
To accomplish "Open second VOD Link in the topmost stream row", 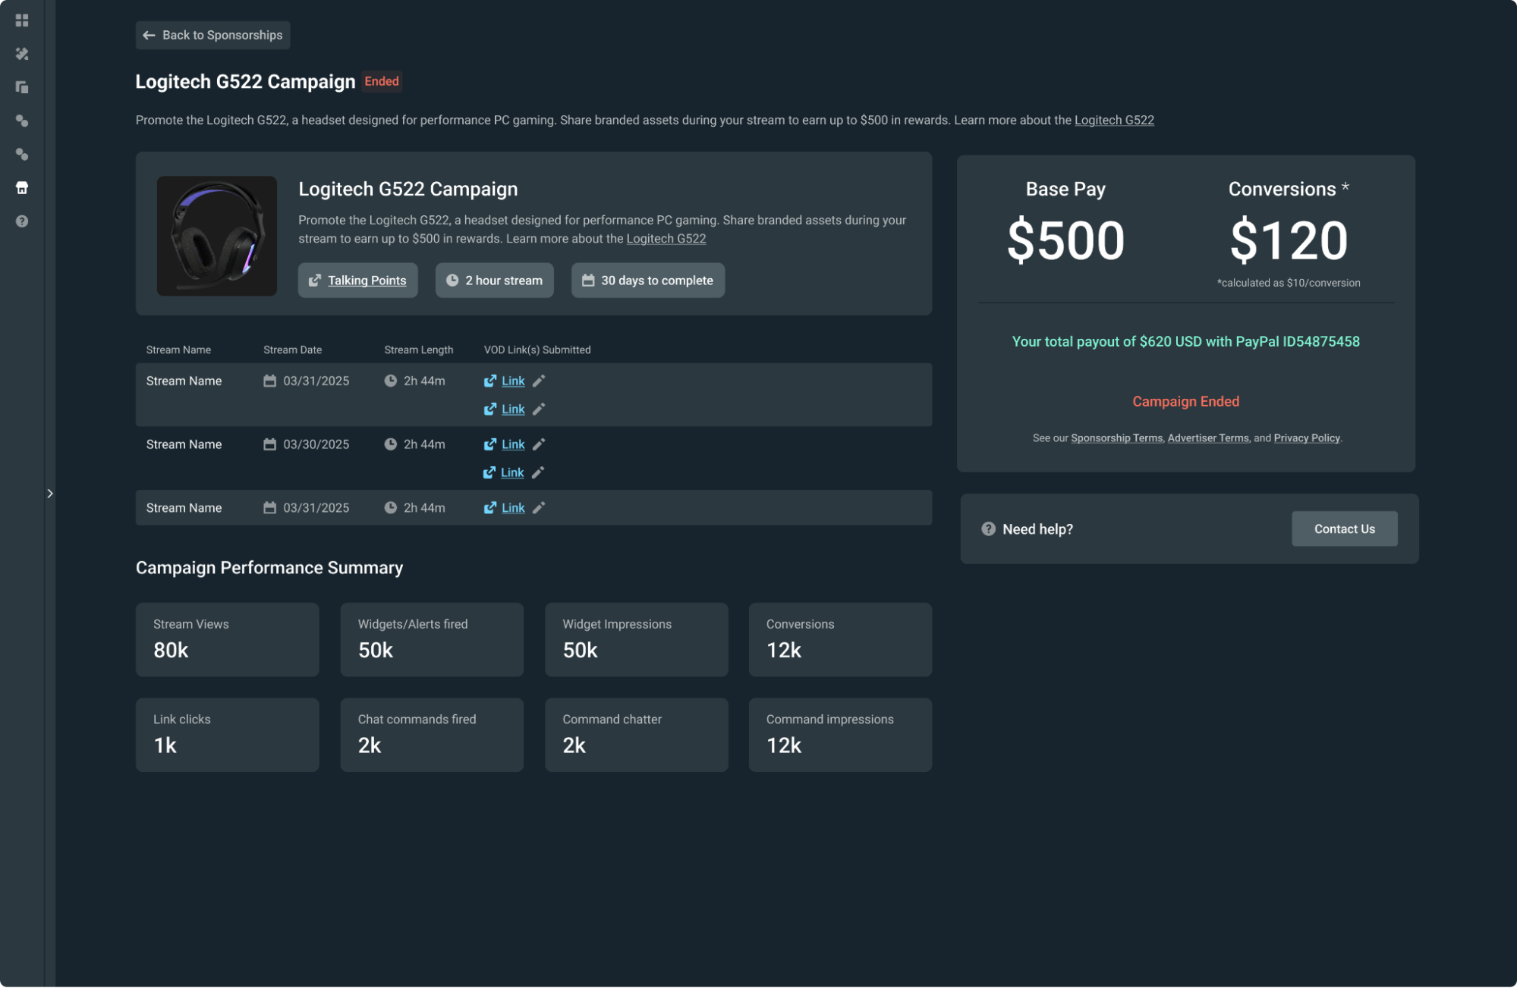I will tap(513, 409).
